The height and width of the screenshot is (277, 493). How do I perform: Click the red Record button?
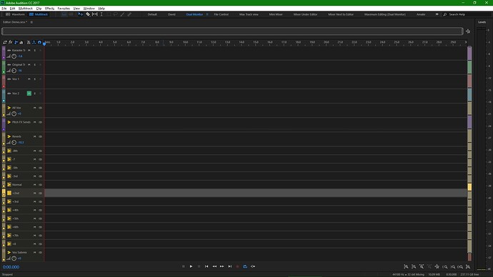(237, 266)
